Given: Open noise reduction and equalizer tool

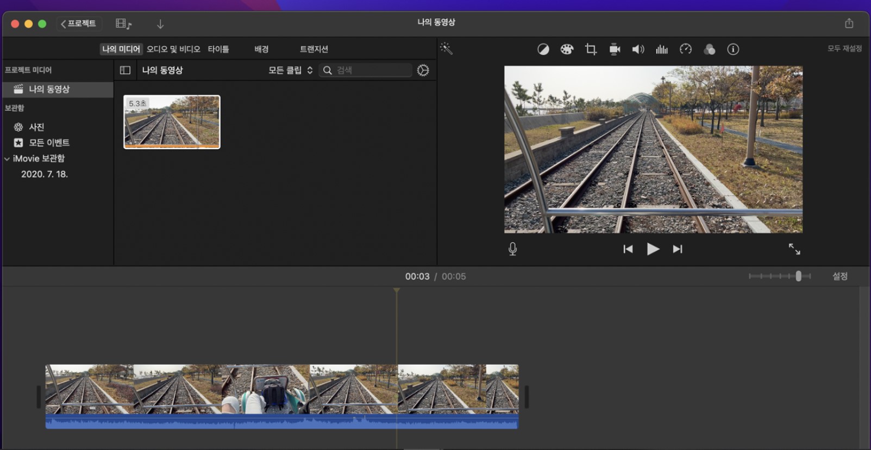Looking at the screenshot, I should [662, 49].
